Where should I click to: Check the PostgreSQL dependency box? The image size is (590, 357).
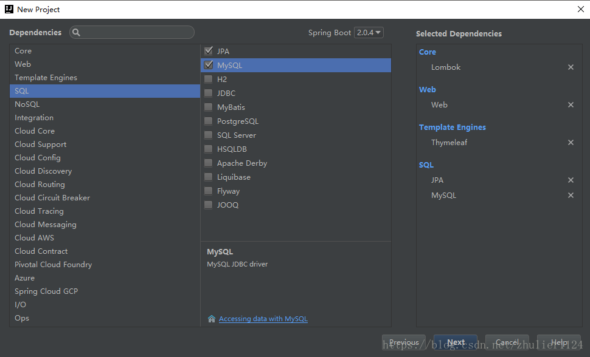point(209,121)
